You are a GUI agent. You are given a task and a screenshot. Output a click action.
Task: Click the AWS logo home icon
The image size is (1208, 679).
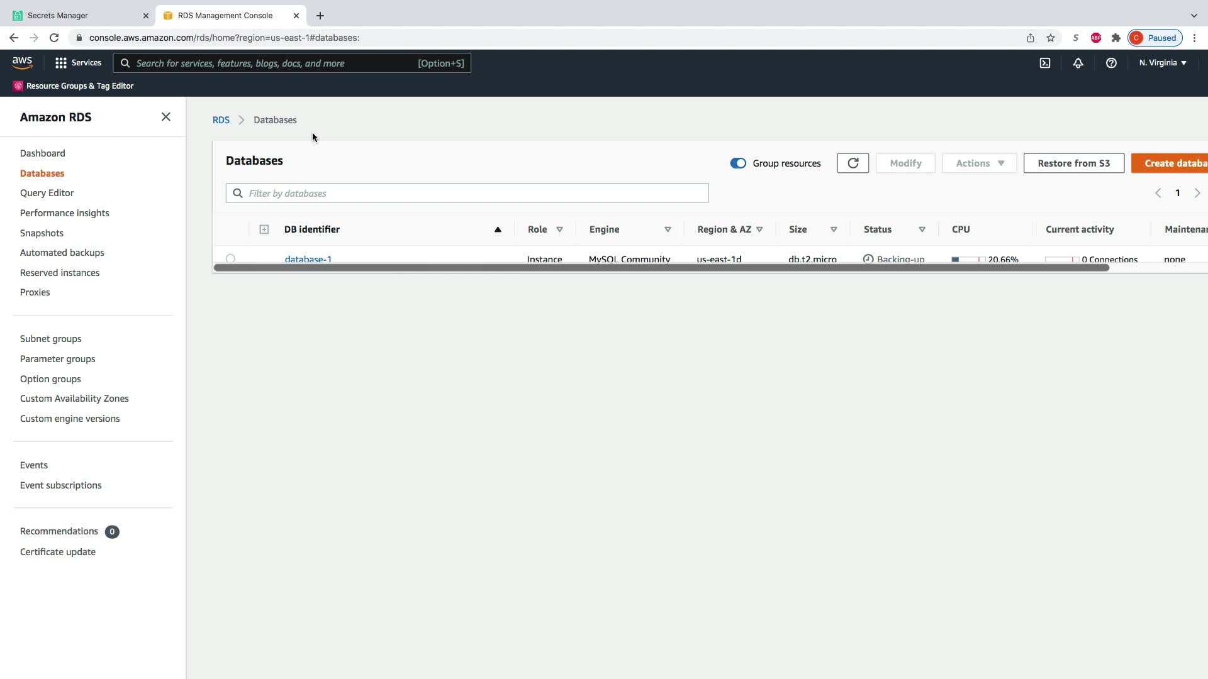[22, 62]
